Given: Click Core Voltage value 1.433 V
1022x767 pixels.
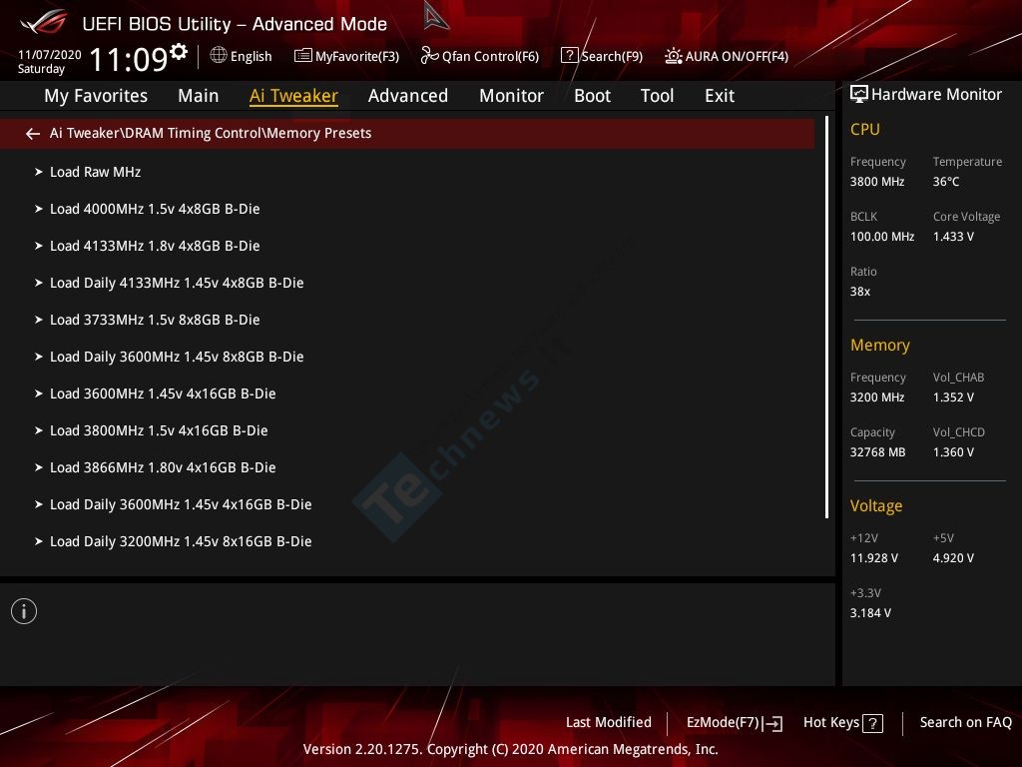Looking at the screenshot, I should [953, 237].
